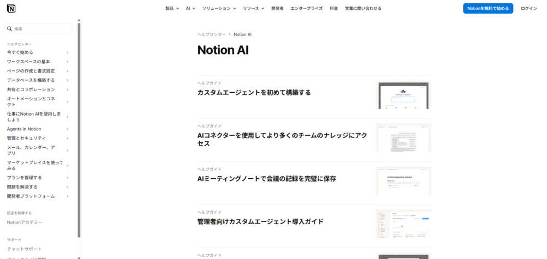Screen dimensions: 547x259
Task: Expand Agents in Notion chevron
Action: (x=67, y=129)
